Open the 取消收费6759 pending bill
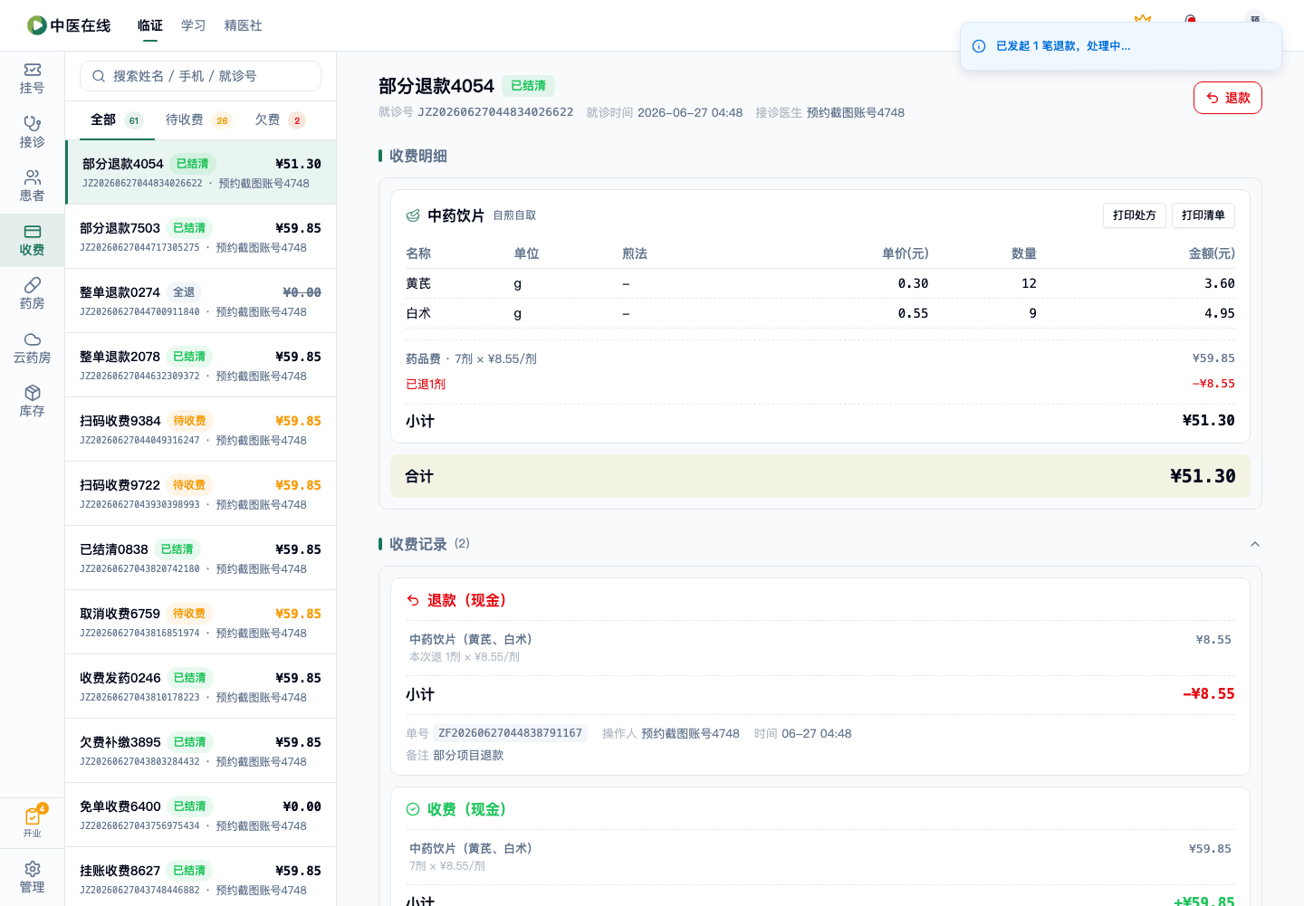The width and height of the screenshot is (1304, 906). pos(201,622)
